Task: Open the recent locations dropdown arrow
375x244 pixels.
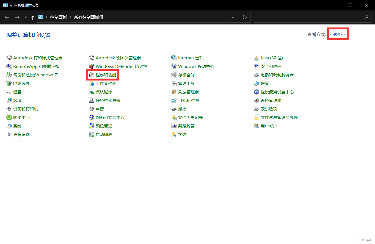Action: 26,17
